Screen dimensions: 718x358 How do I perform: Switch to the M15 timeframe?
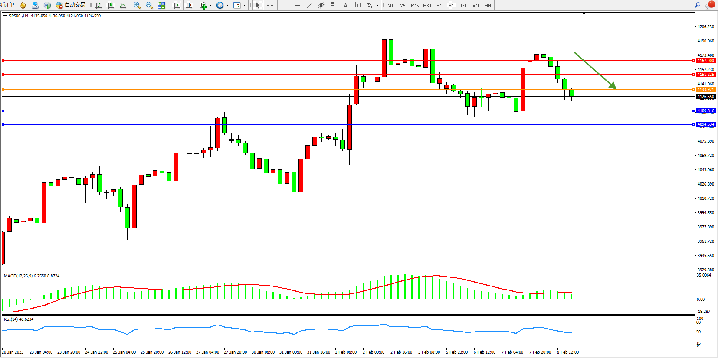point(415,5)
